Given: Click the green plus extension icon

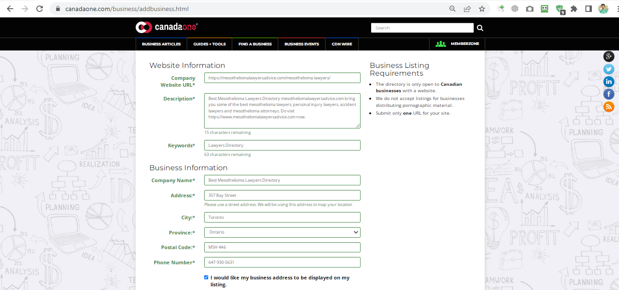Looking at the screenshot, I should (501, 9).
